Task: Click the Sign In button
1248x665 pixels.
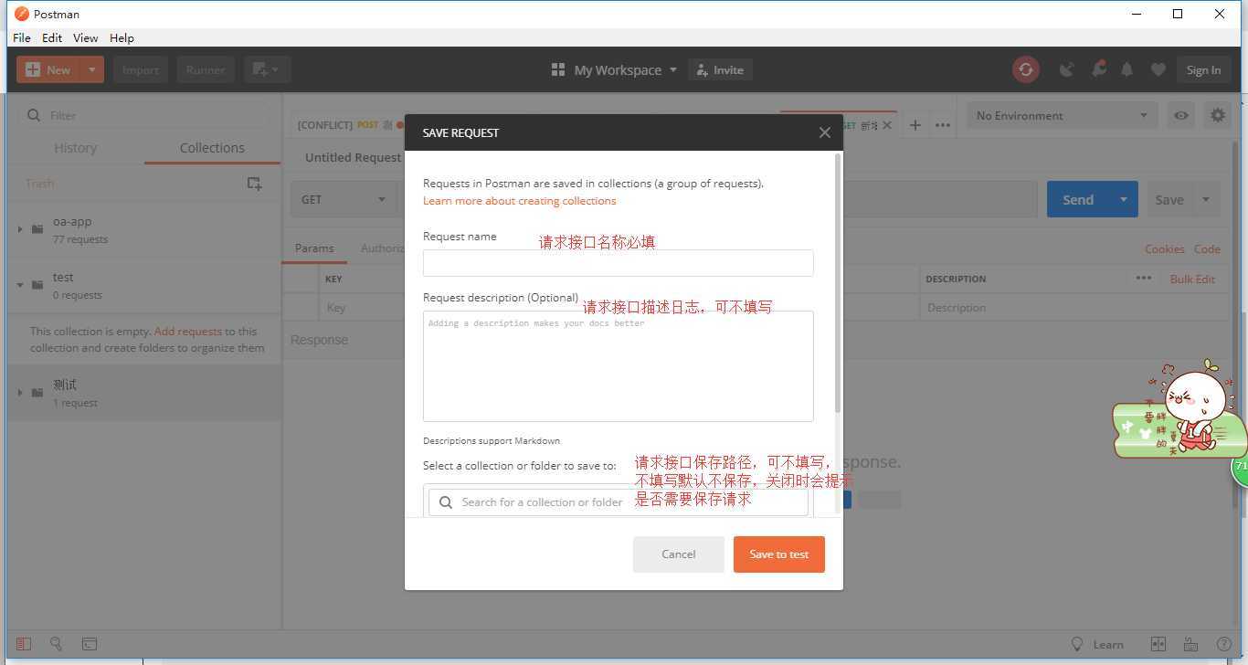Action: 1203,69
